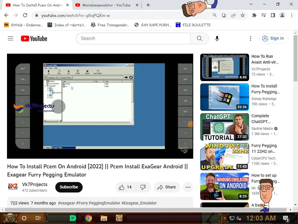Open Task View on the taskbar
The image size is (298, 224).
tap(38, 218)
